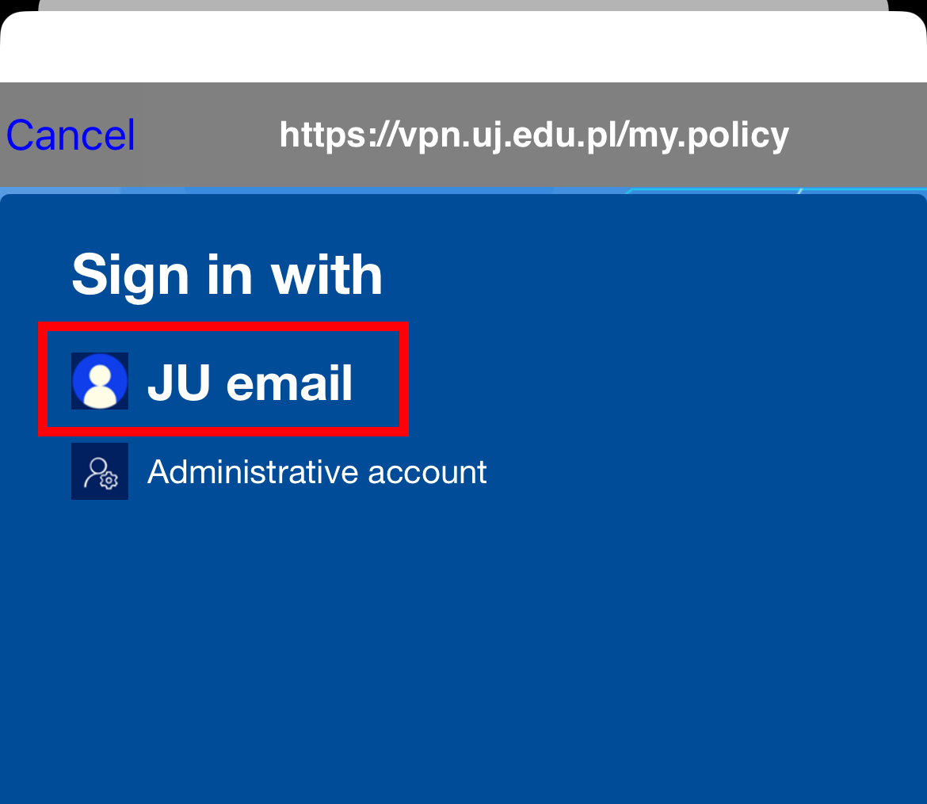This screenshot has height=804, width=927.
Task: Tap the dark square user-settings icon
Action: tap(100, 471)
